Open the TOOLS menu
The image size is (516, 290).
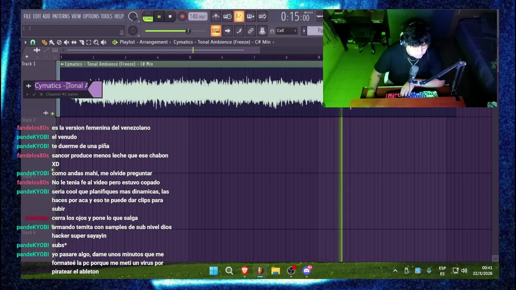coord(106,17)
